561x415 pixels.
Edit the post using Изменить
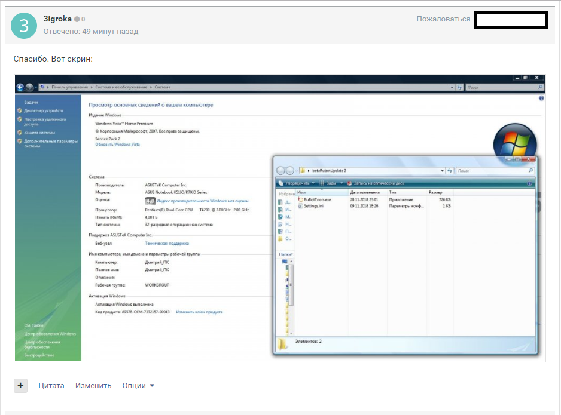(x=93, y=386)
